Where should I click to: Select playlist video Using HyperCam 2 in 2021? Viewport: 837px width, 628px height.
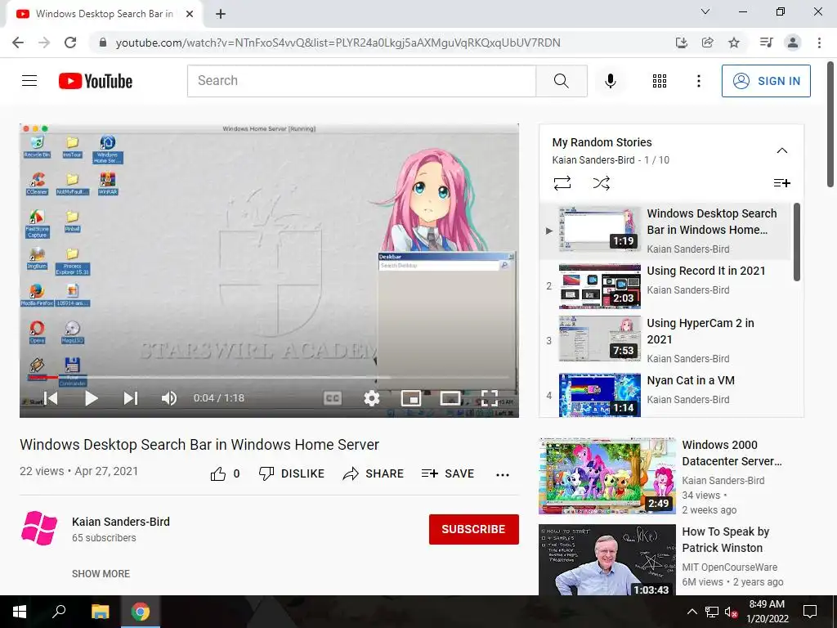pyautogui.click(x=665, y=340)
